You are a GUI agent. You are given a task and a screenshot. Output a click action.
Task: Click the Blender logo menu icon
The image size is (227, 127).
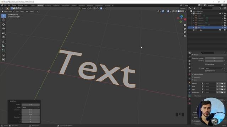click(2, 5)
